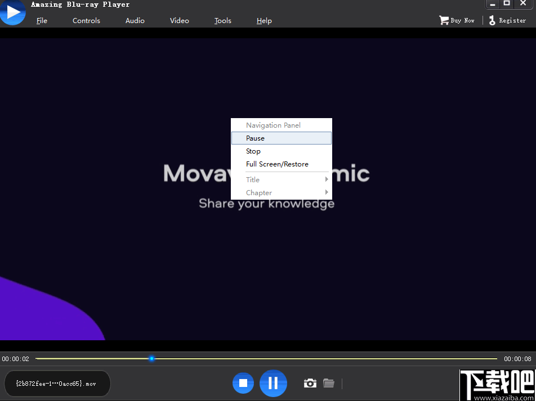Click the Blu-ray Player logo icon
Image resolution: width=536 pixels, height=401 pixels.
pos(12,12)
